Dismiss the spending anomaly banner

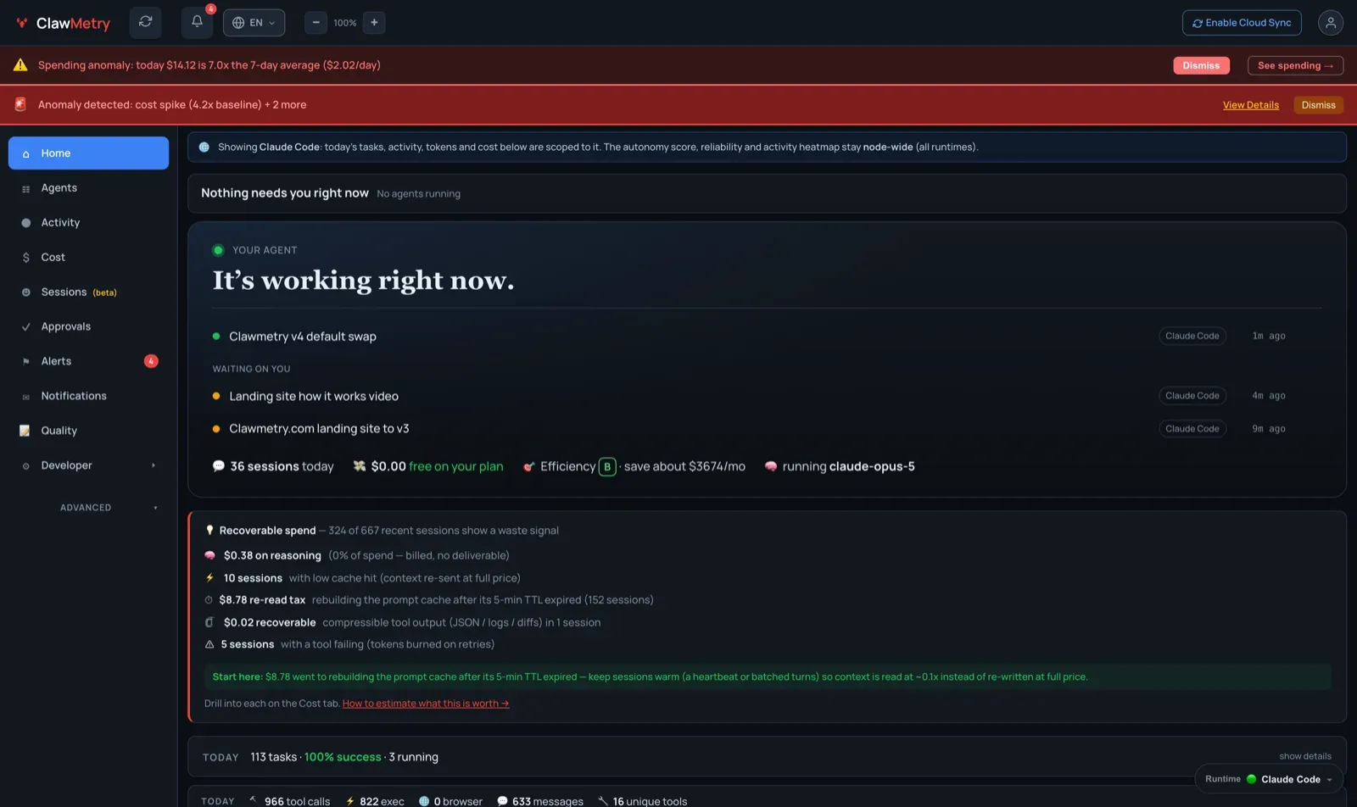tap(1201, 65)
